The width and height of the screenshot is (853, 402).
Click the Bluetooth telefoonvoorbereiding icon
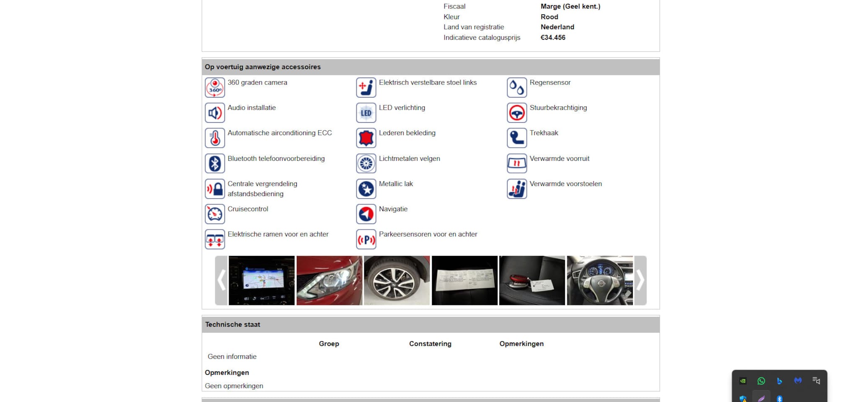click(x=215, y=163)
